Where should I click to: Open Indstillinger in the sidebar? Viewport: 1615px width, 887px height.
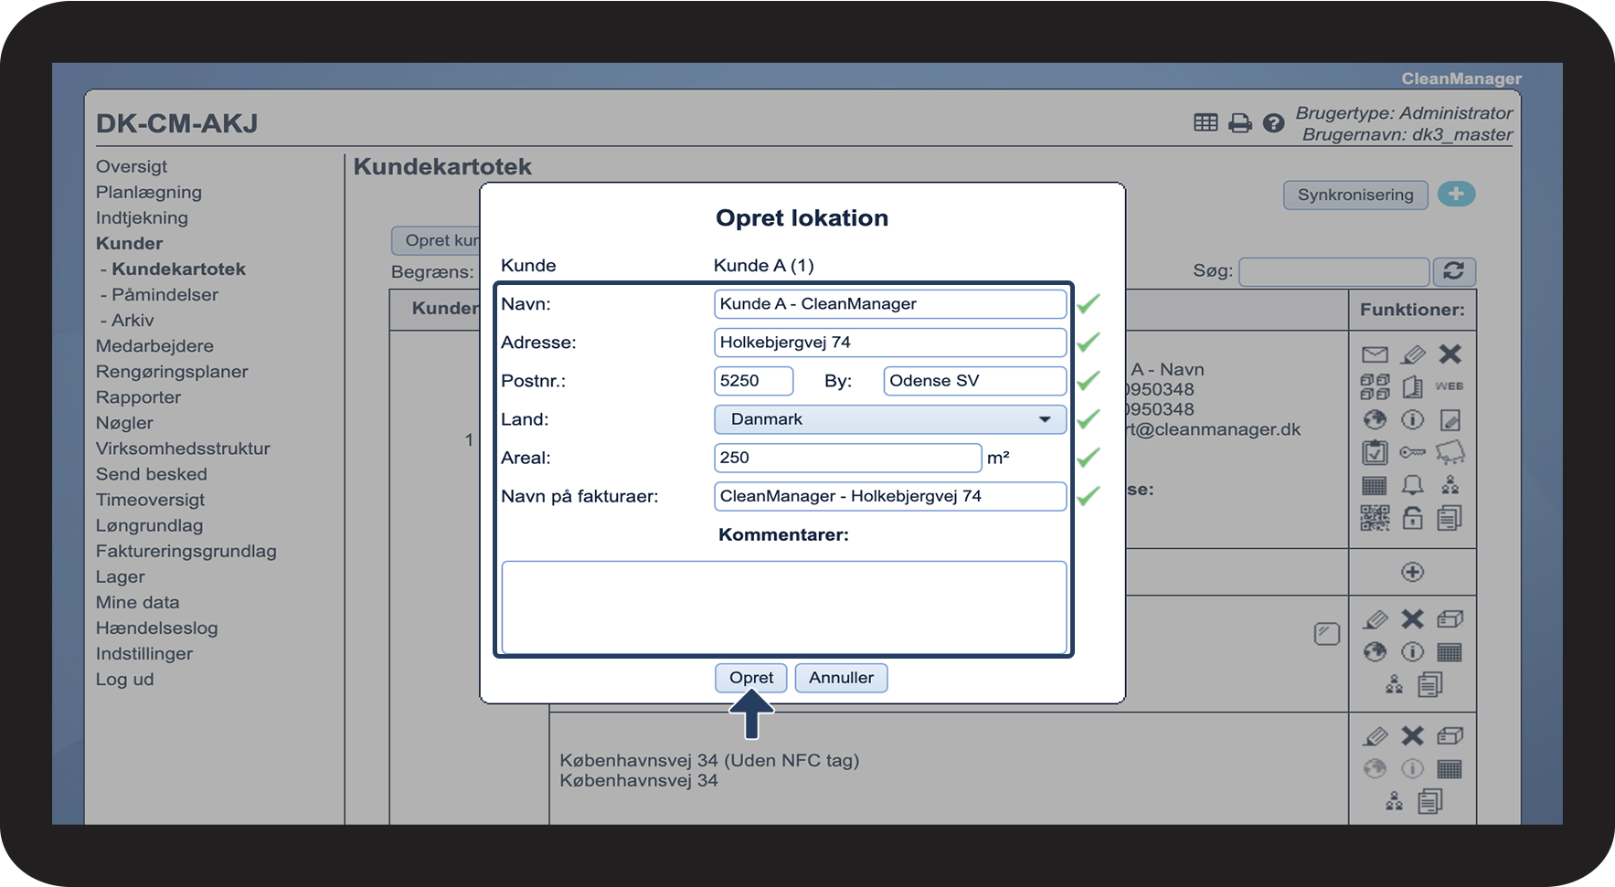(144, 652)
